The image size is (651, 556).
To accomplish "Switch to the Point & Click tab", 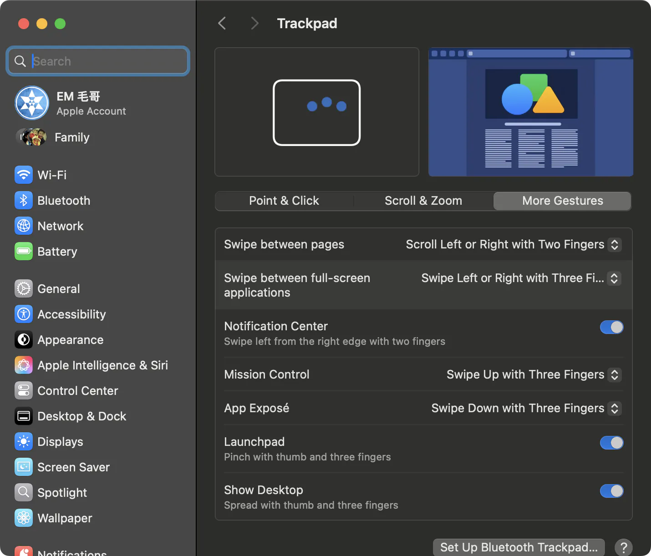I will tap(284, 201).
